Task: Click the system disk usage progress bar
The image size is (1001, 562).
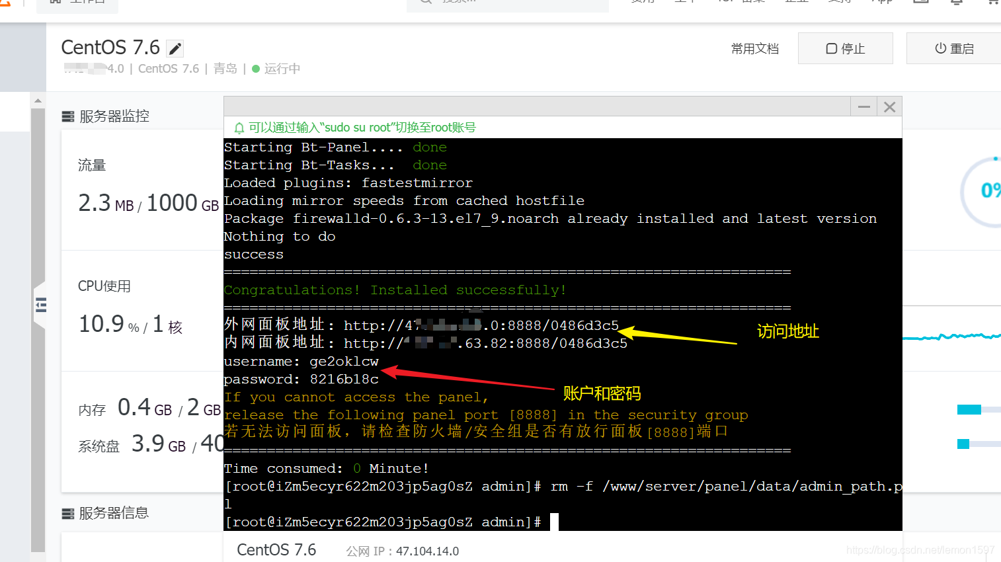Action: [x=979, y=444]
